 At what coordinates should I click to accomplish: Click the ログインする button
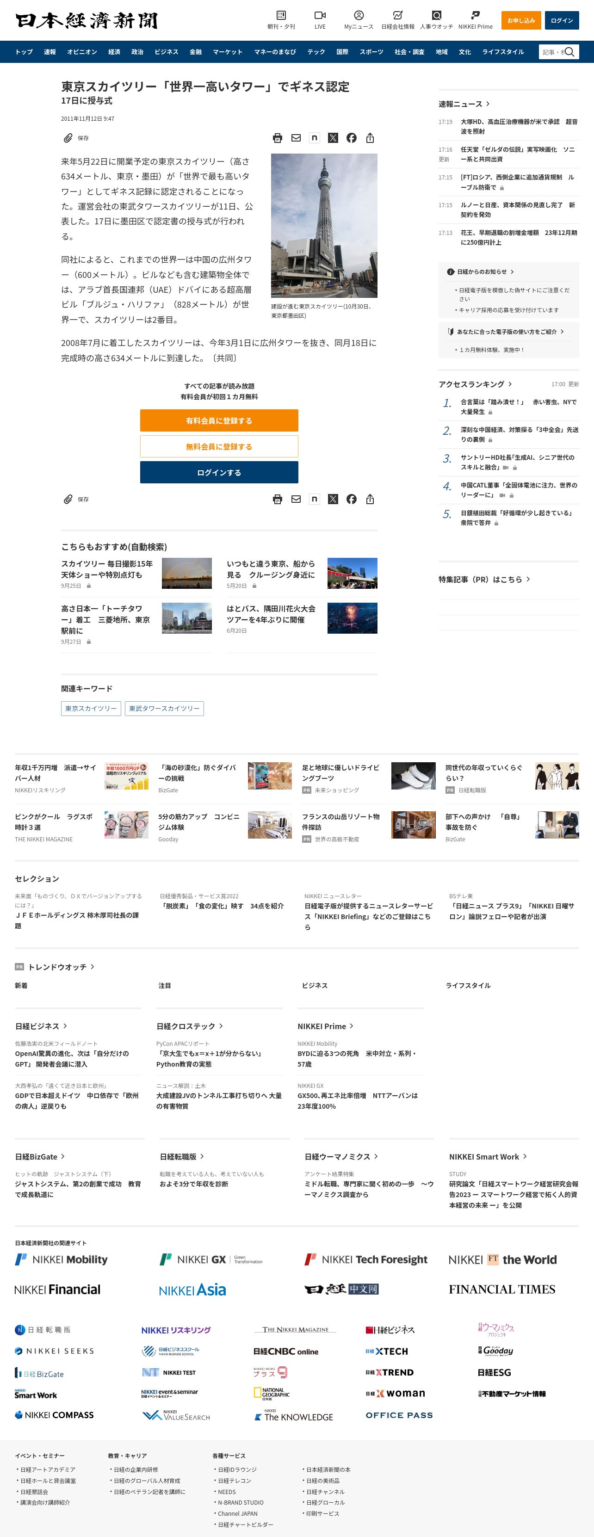[219, 472]
